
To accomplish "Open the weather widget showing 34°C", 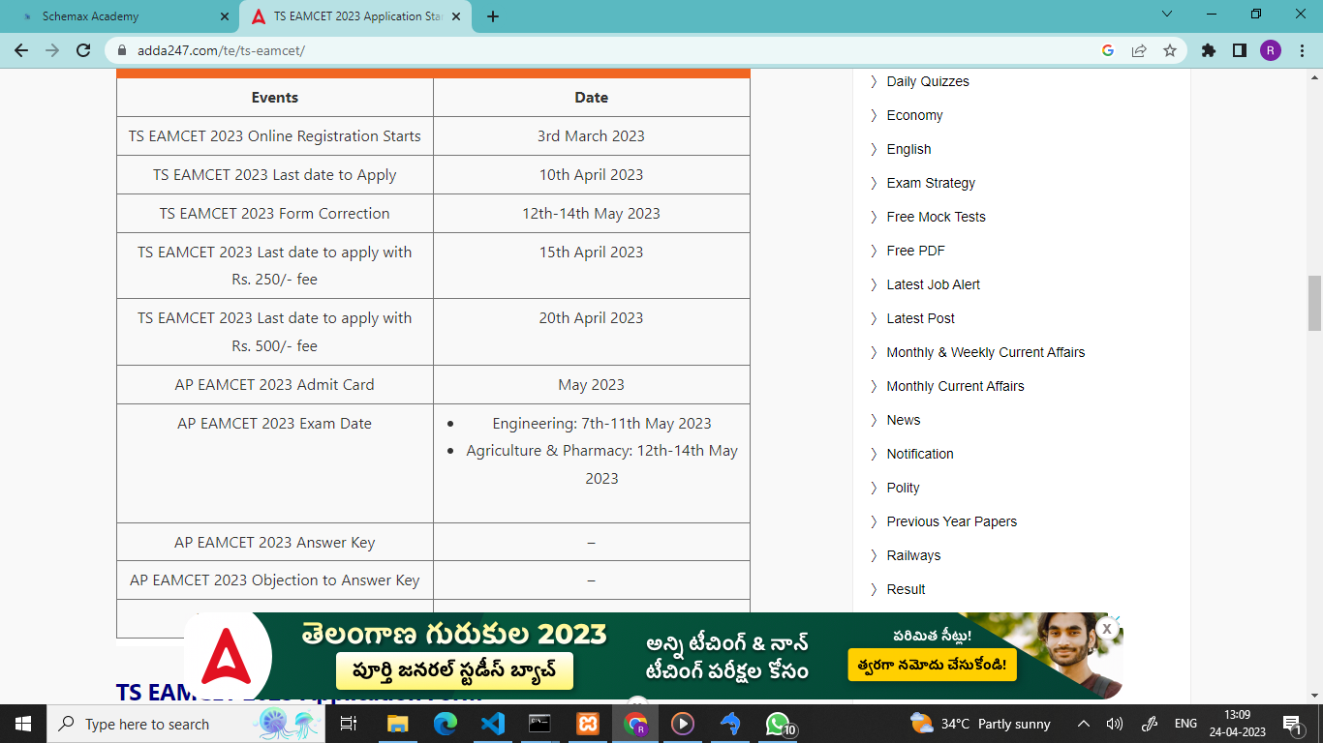I will [980, 724].
